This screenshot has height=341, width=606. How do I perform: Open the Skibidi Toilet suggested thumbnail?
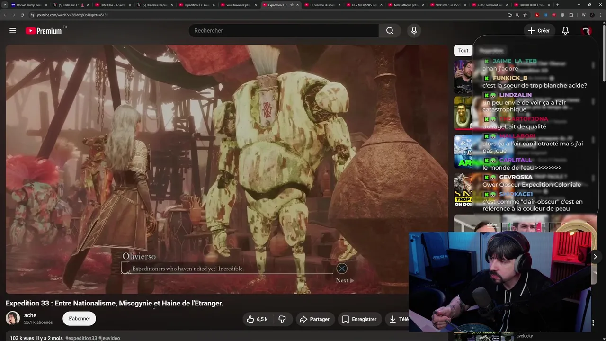tap(463, 114)
